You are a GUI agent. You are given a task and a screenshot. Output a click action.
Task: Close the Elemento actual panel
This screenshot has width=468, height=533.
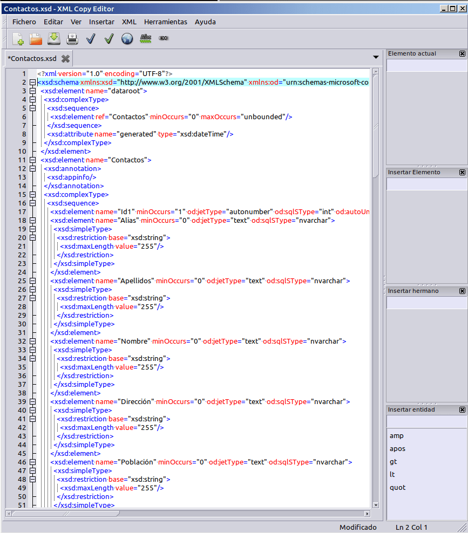462,54
